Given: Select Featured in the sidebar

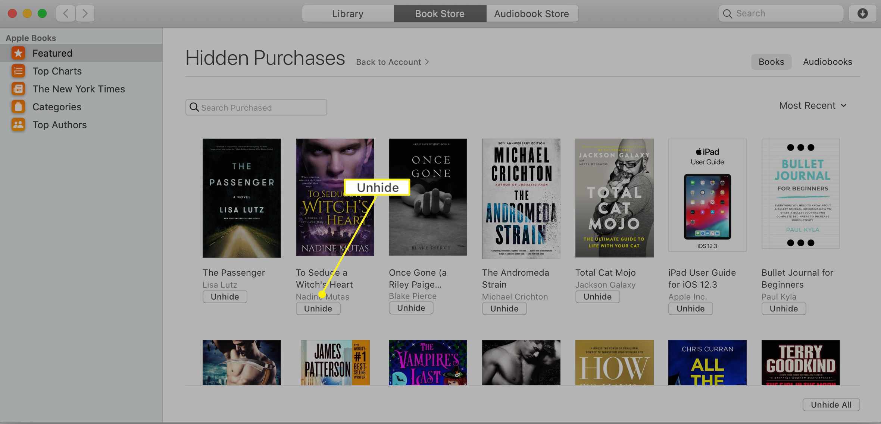Looking at the screenshot, I should tap(81, 53).
